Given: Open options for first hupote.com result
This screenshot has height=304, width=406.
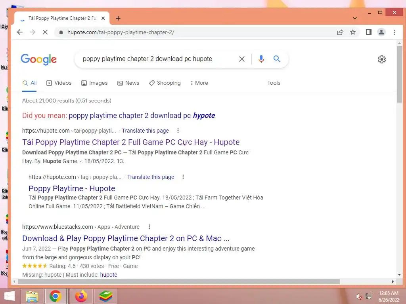Looking at the screenshot, I should pos(178,131).
